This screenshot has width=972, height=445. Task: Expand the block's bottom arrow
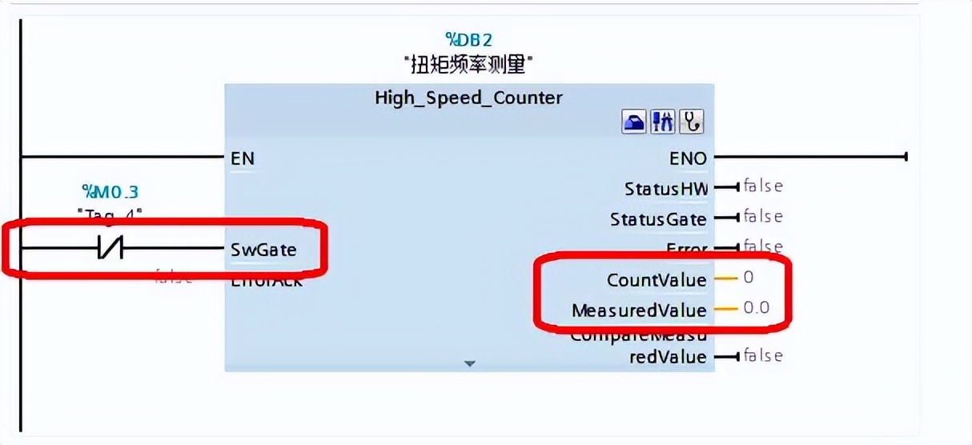[x=470, y=364]
